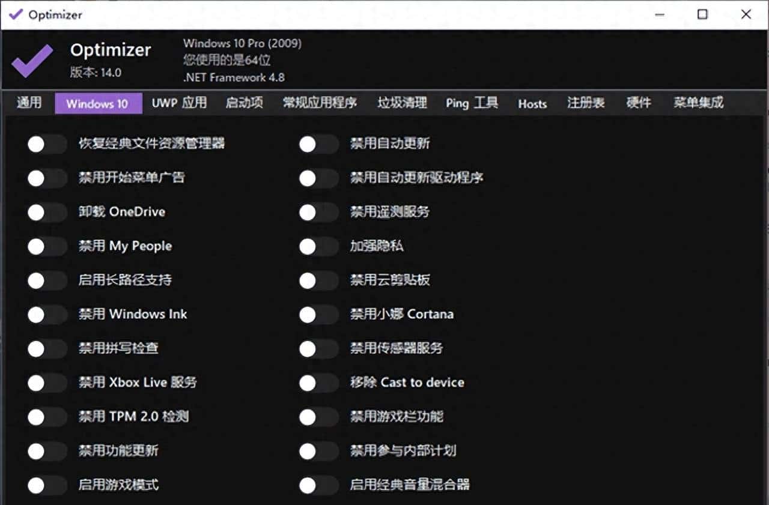Toggle 卸载 OneDrive switch
This screenshot has height=505, width=769.
pos(47,212)
